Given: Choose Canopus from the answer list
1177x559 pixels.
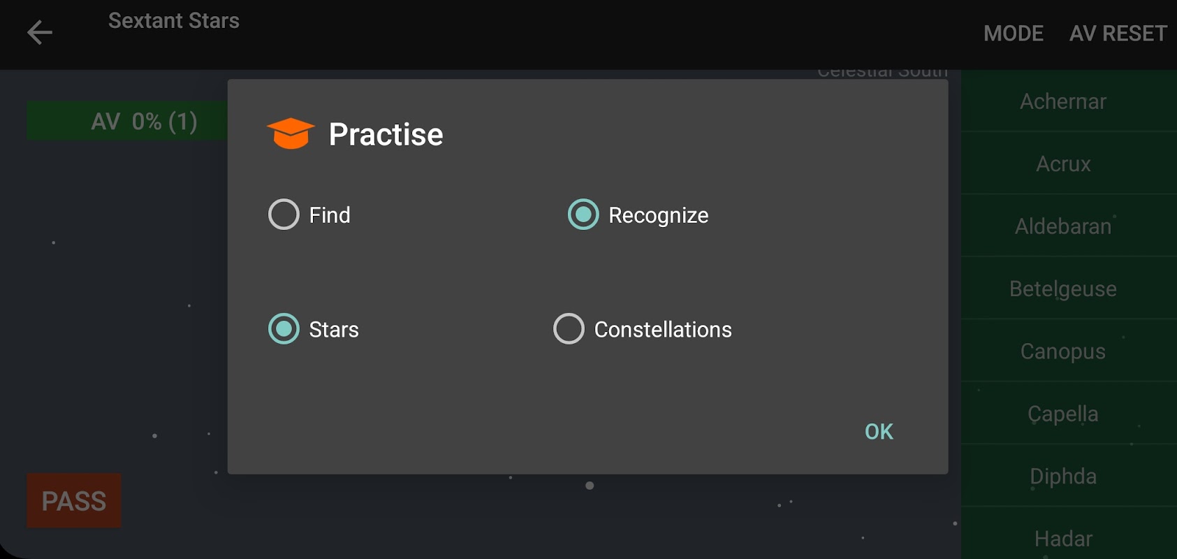Looking at the screenshot, I should (x=1062, y=351).
